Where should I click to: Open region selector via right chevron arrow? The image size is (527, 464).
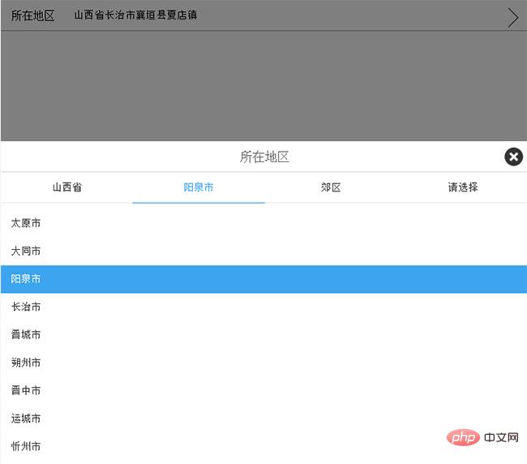(x=513, y=18)
